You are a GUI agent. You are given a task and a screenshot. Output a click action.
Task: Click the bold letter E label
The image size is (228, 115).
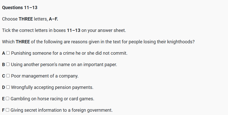click(x=3, y=99)
